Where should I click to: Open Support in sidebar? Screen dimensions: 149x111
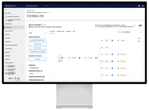point(14,59)
